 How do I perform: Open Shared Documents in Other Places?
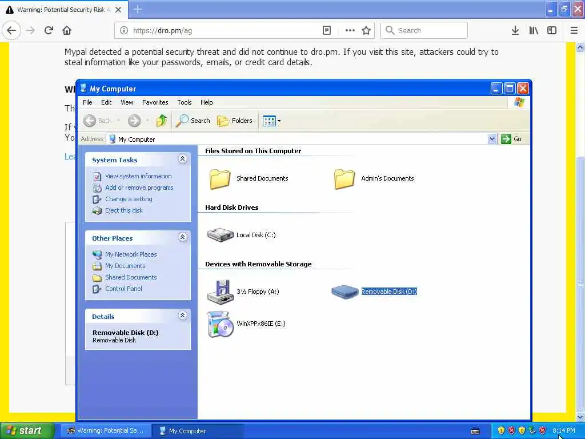pos(131,277)
